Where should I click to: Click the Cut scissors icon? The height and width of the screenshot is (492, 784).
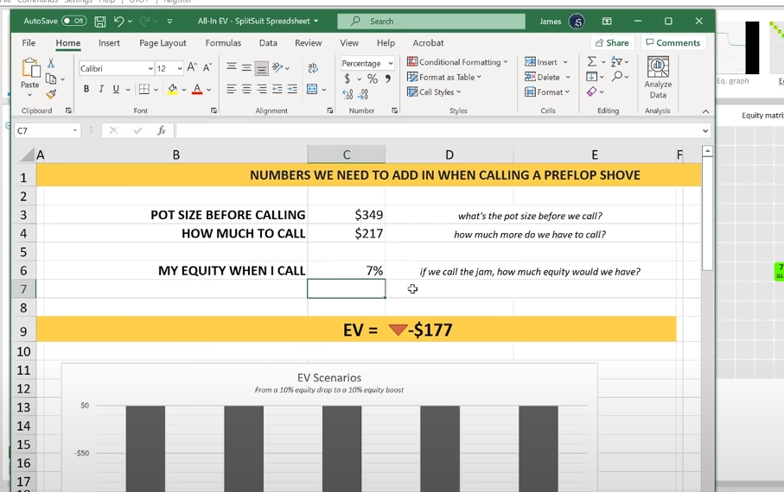(x=51, y=63)
